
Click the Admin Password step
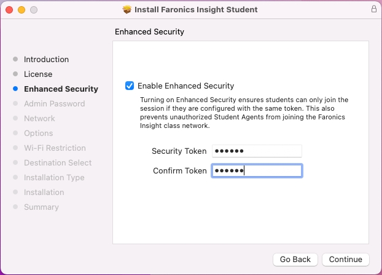[54, 104]
